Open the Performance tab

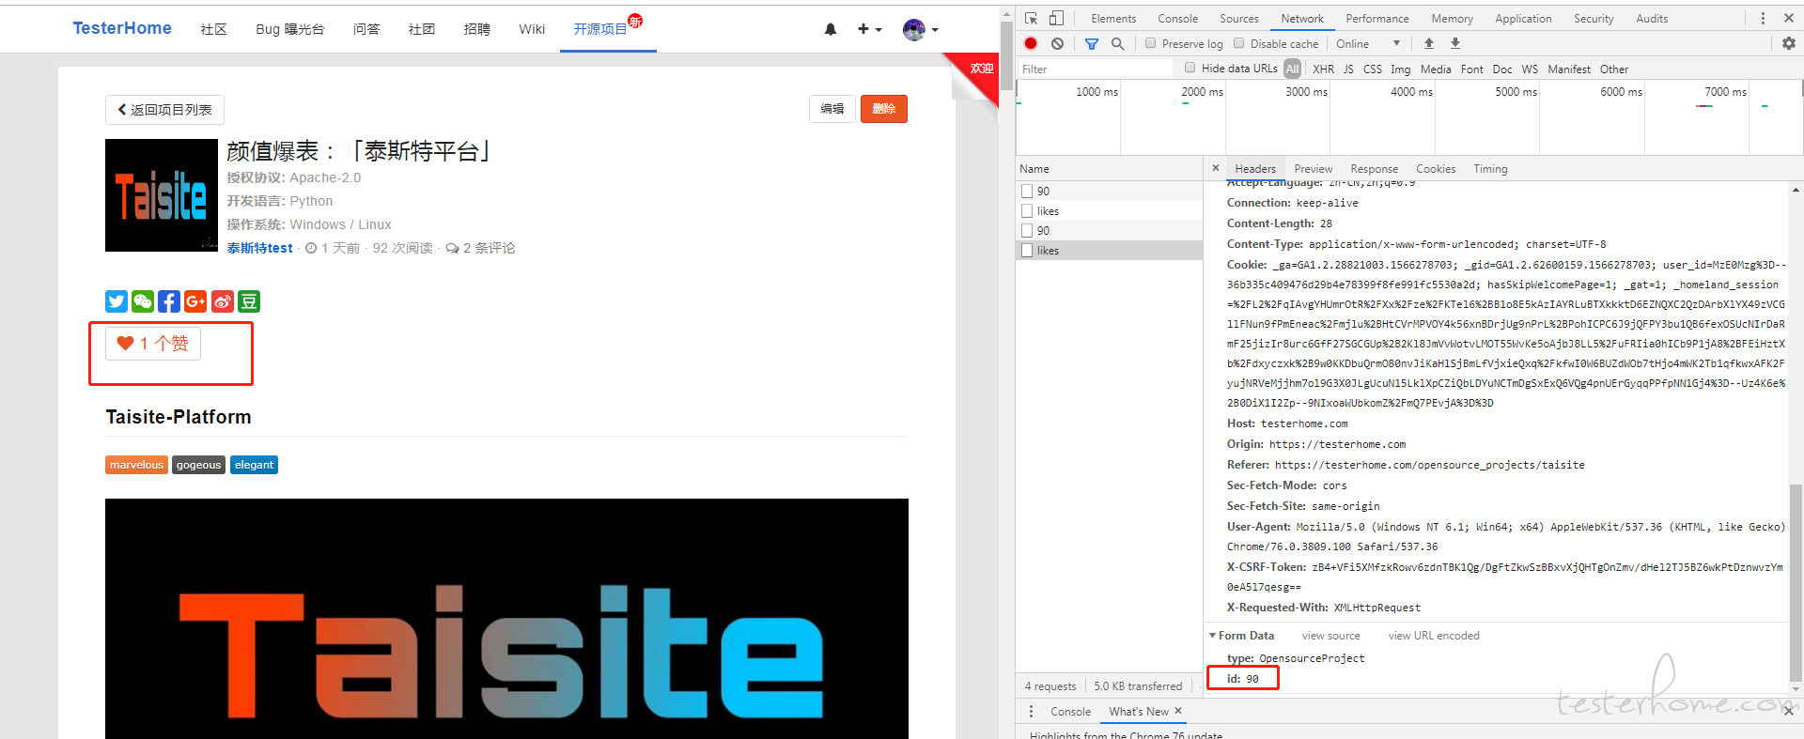click(x=1376, y=19)
